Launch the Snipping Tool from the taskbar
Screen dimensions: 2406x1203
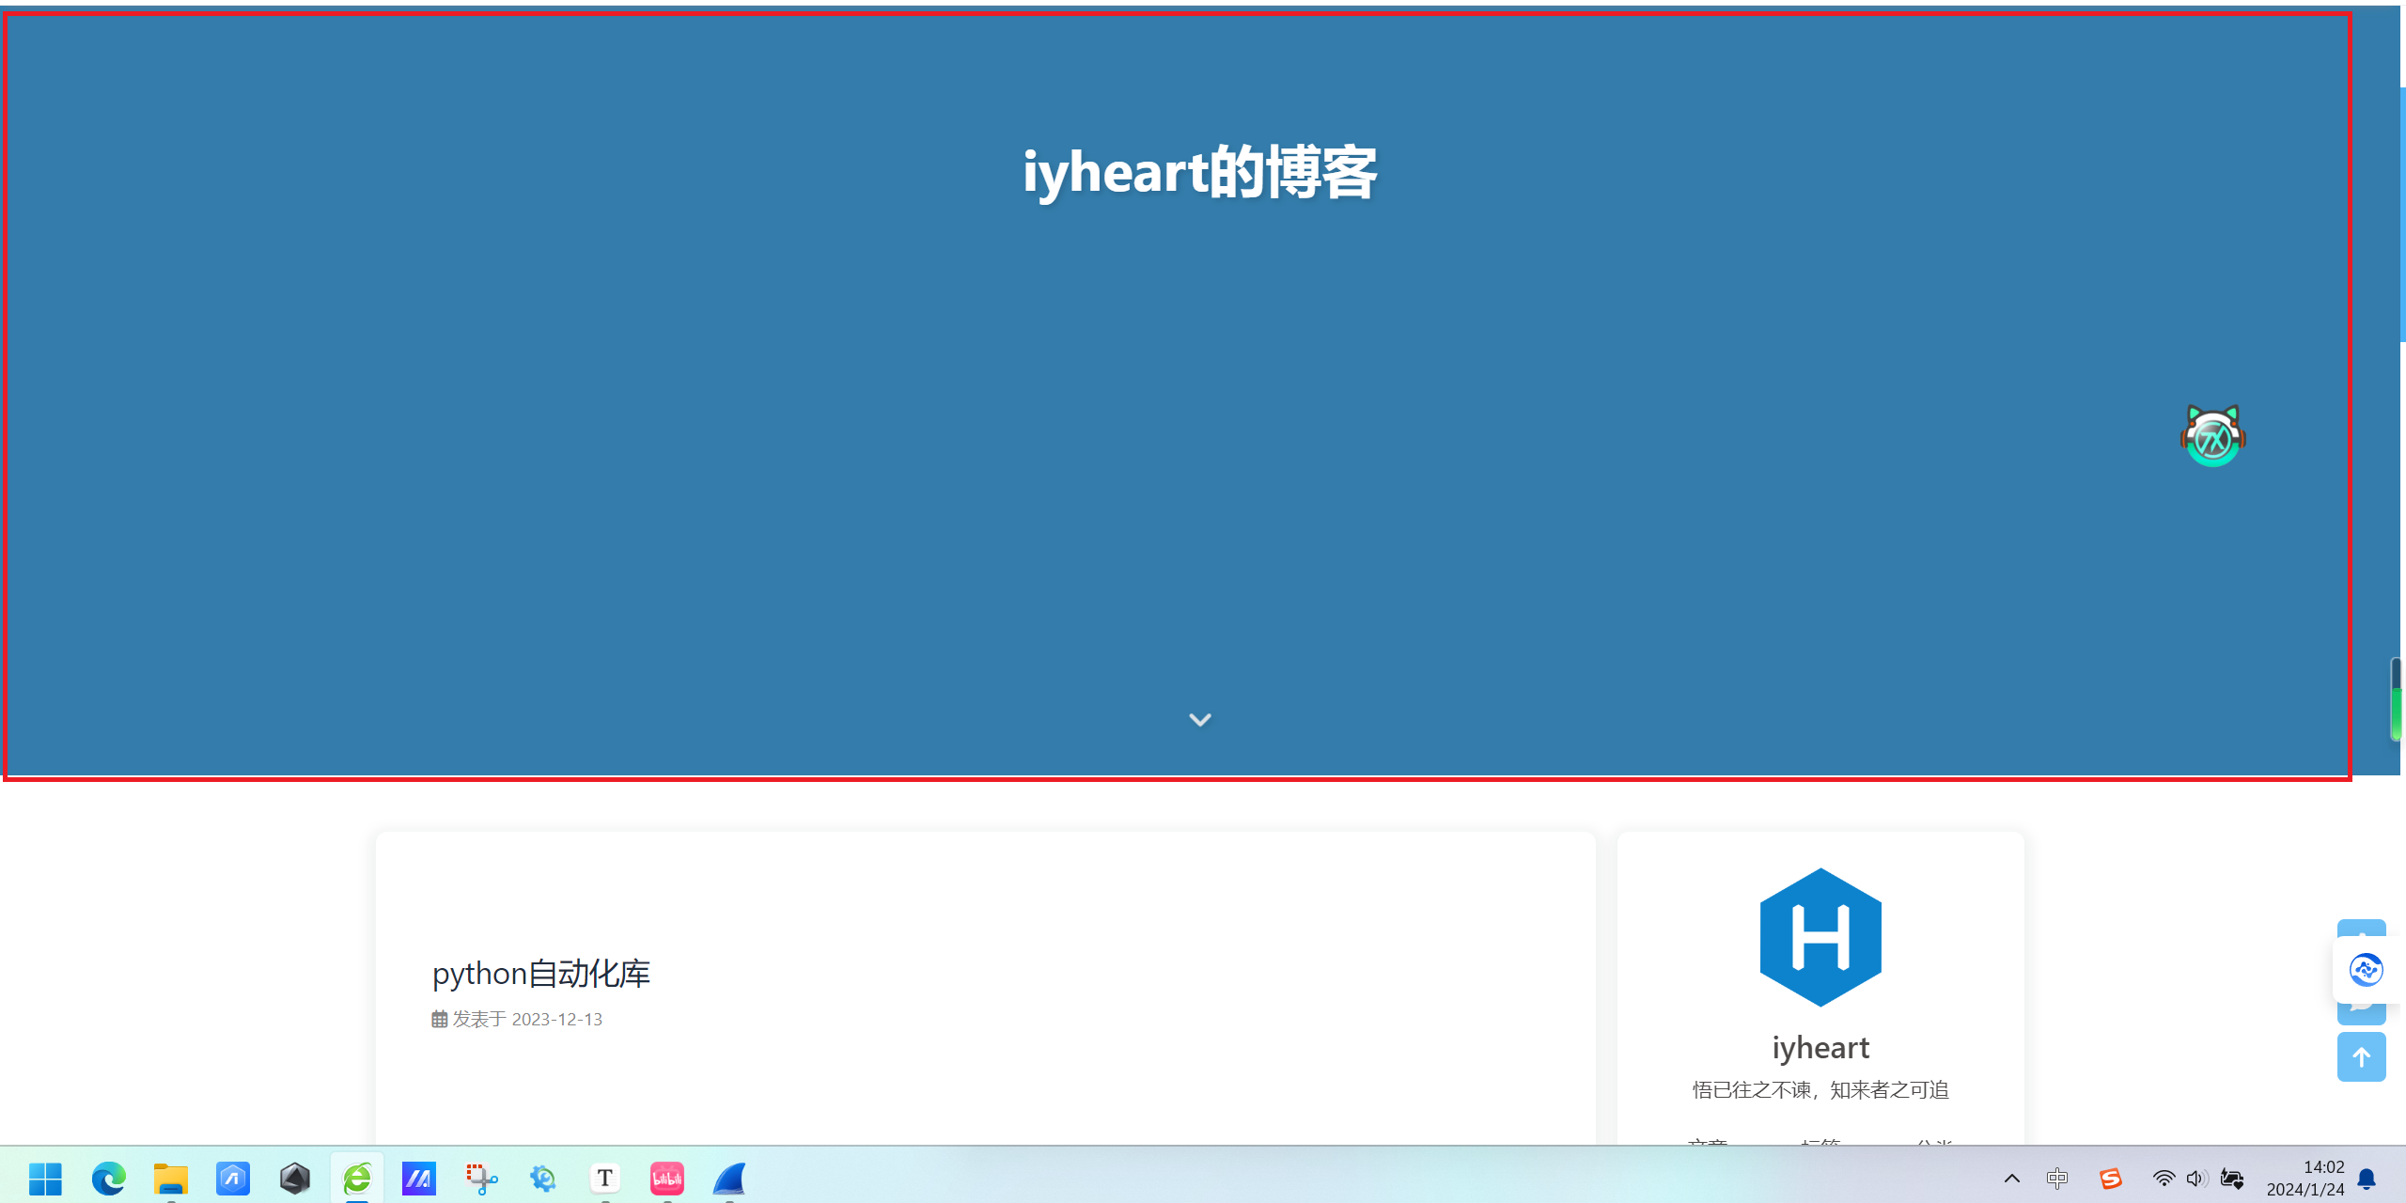click(481, 1178)
